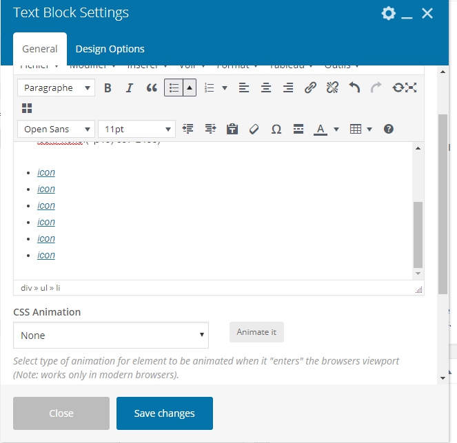Undo the last action
Image resolution: width=457 pixels, height=443 pixels.
click(x=354, y=87)
